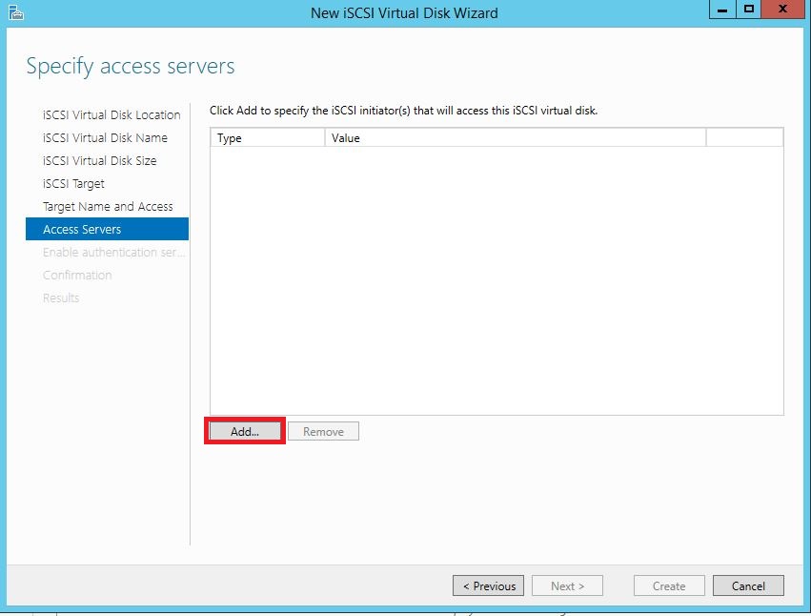
Task: Click Add... to specify an iSCSI initiator
Action: point(245,432)
